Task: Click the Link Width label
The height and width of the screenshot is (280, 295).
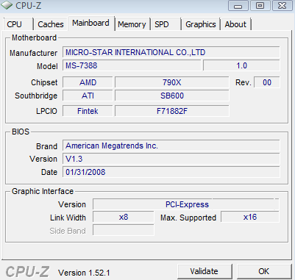Action: [x=68, y=218]
